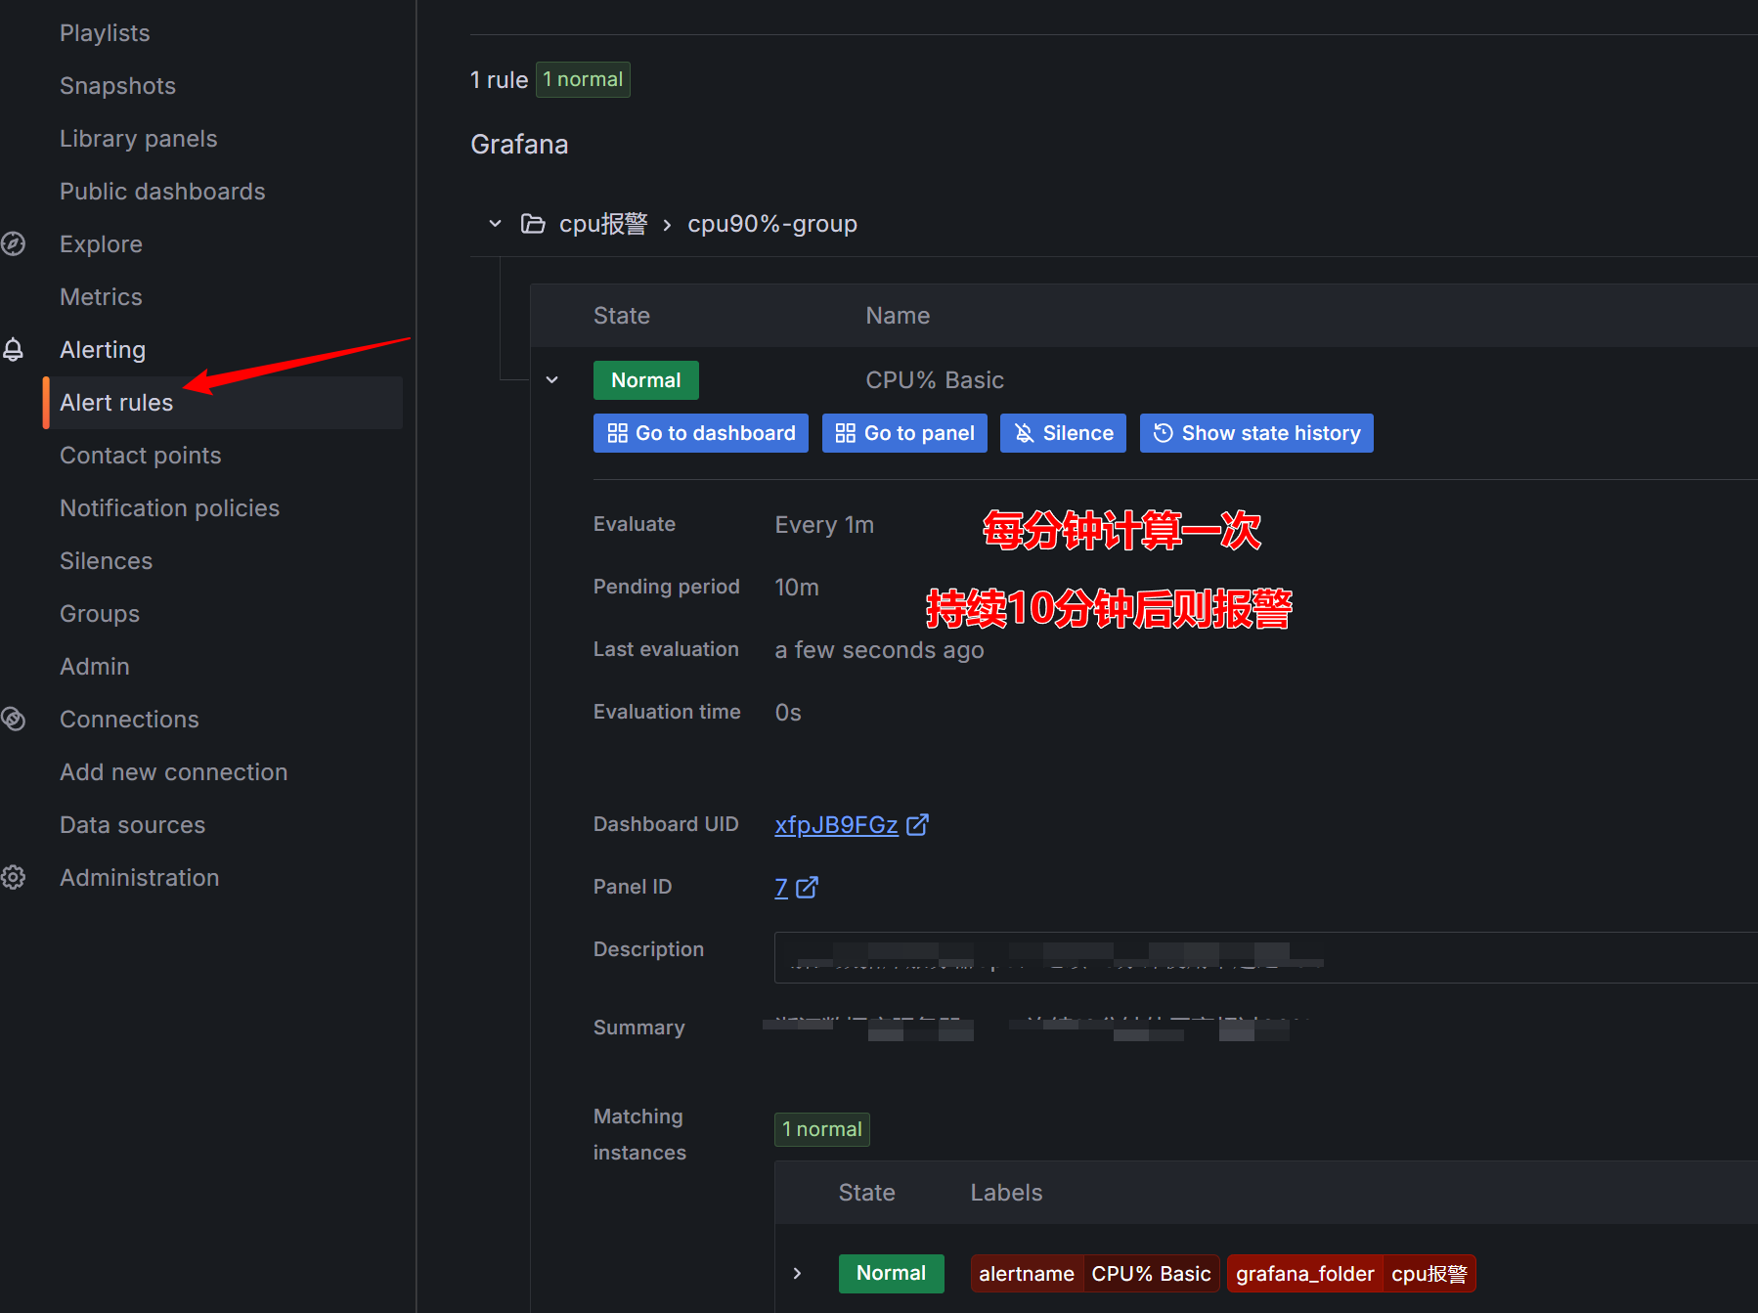
Task: Go to Explore menu item
Action: 101,243
